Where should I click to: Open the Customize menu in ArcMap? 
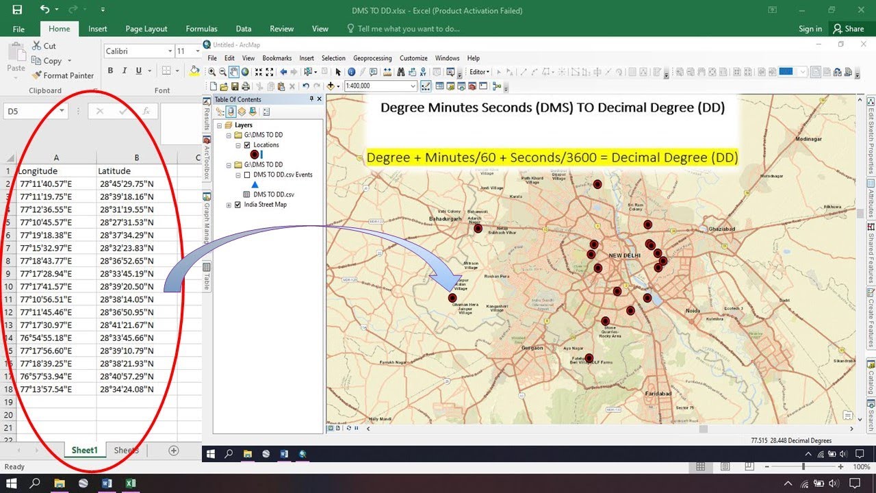tap(413, 58)
